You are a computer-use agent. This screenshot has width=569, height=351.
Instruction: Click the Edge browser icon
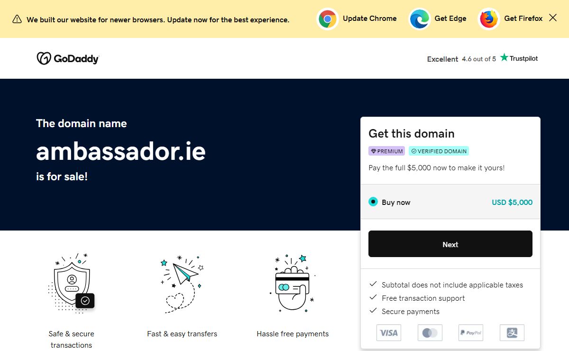(419, 19)
